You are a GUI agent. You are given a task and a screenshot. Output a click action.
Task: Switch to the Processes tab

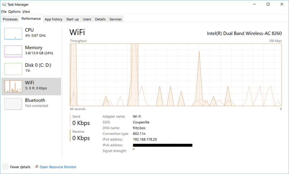10,19
